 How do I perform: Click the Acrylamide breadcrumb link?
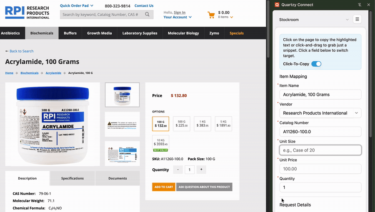[x=53, y=73]
